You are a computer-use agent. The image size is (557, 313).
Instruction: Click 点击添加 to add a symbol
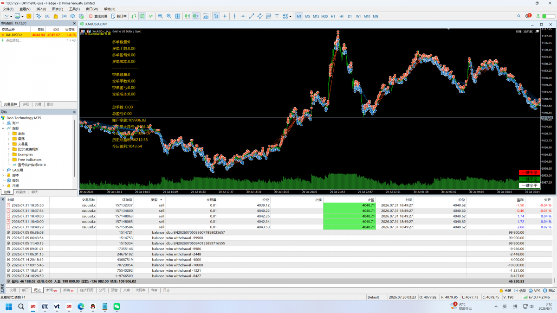click(x=13, y=40)
